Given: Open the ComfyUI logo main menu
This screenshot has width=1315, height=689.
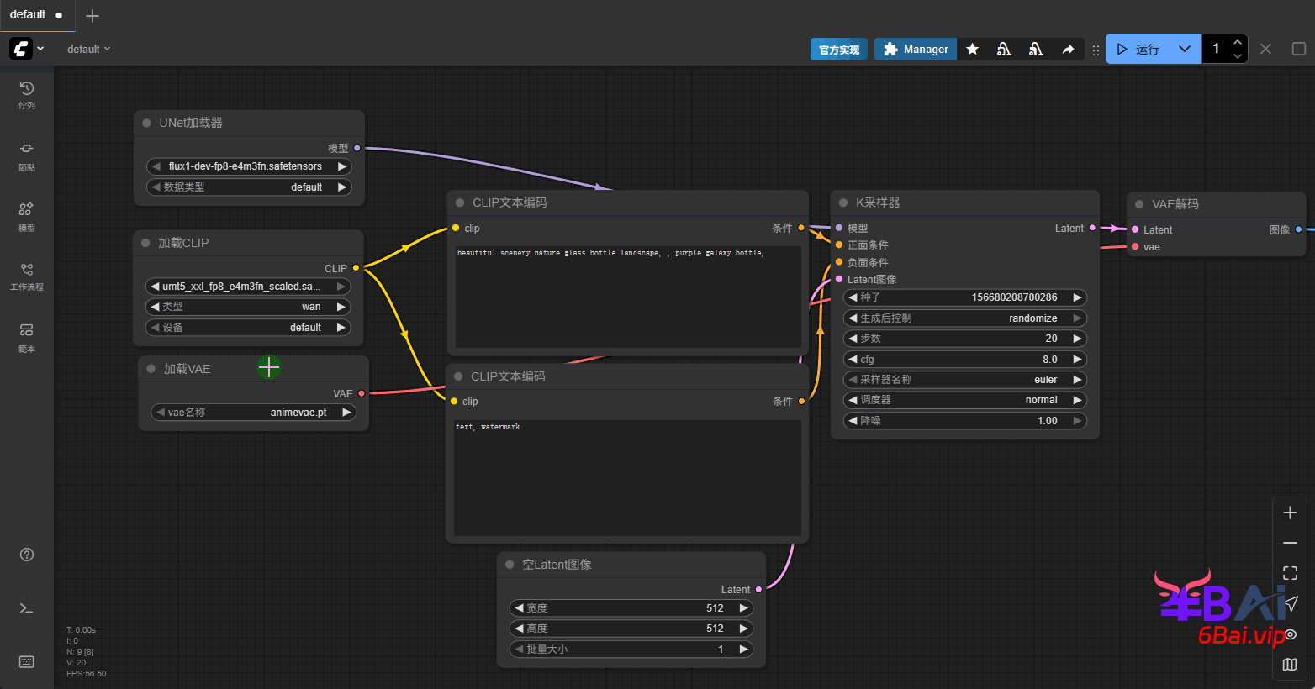Looking at the screenshot, I should point(22,49).
